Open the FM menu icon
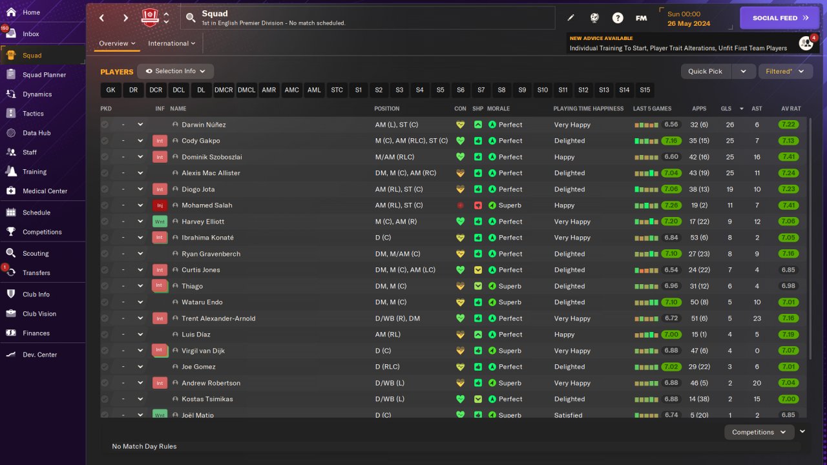The height and width of the screenshot is (465, 827). (641, 18)
